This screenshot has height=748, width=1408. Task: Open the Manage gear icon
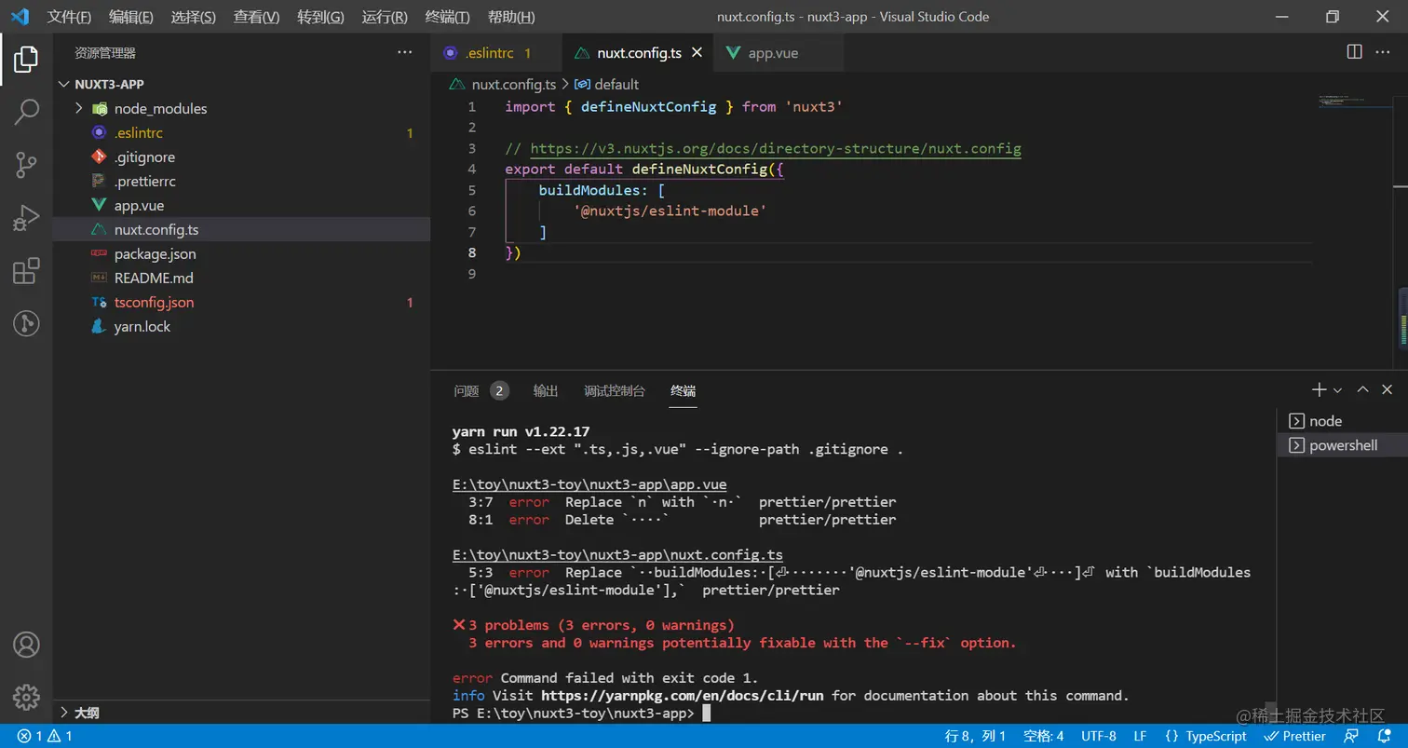coord(26,697)
